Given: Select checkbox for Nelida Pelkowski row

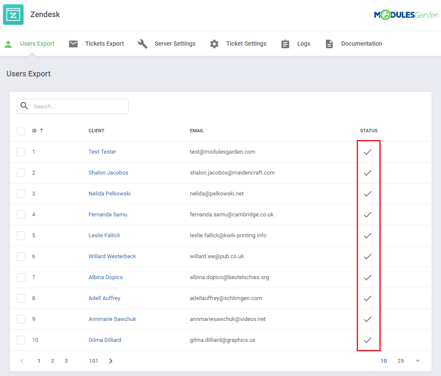Looking at the screenshot, I should [21, 194].
